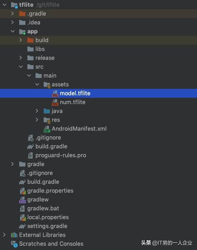Expand External Libraries node

pos(4,235)
